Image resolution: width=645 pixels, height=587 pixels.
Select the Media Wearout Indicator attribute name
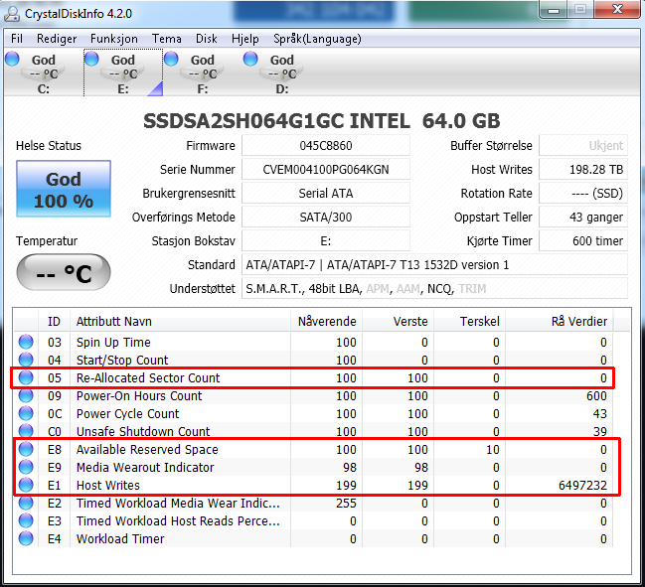click(145, 468)
